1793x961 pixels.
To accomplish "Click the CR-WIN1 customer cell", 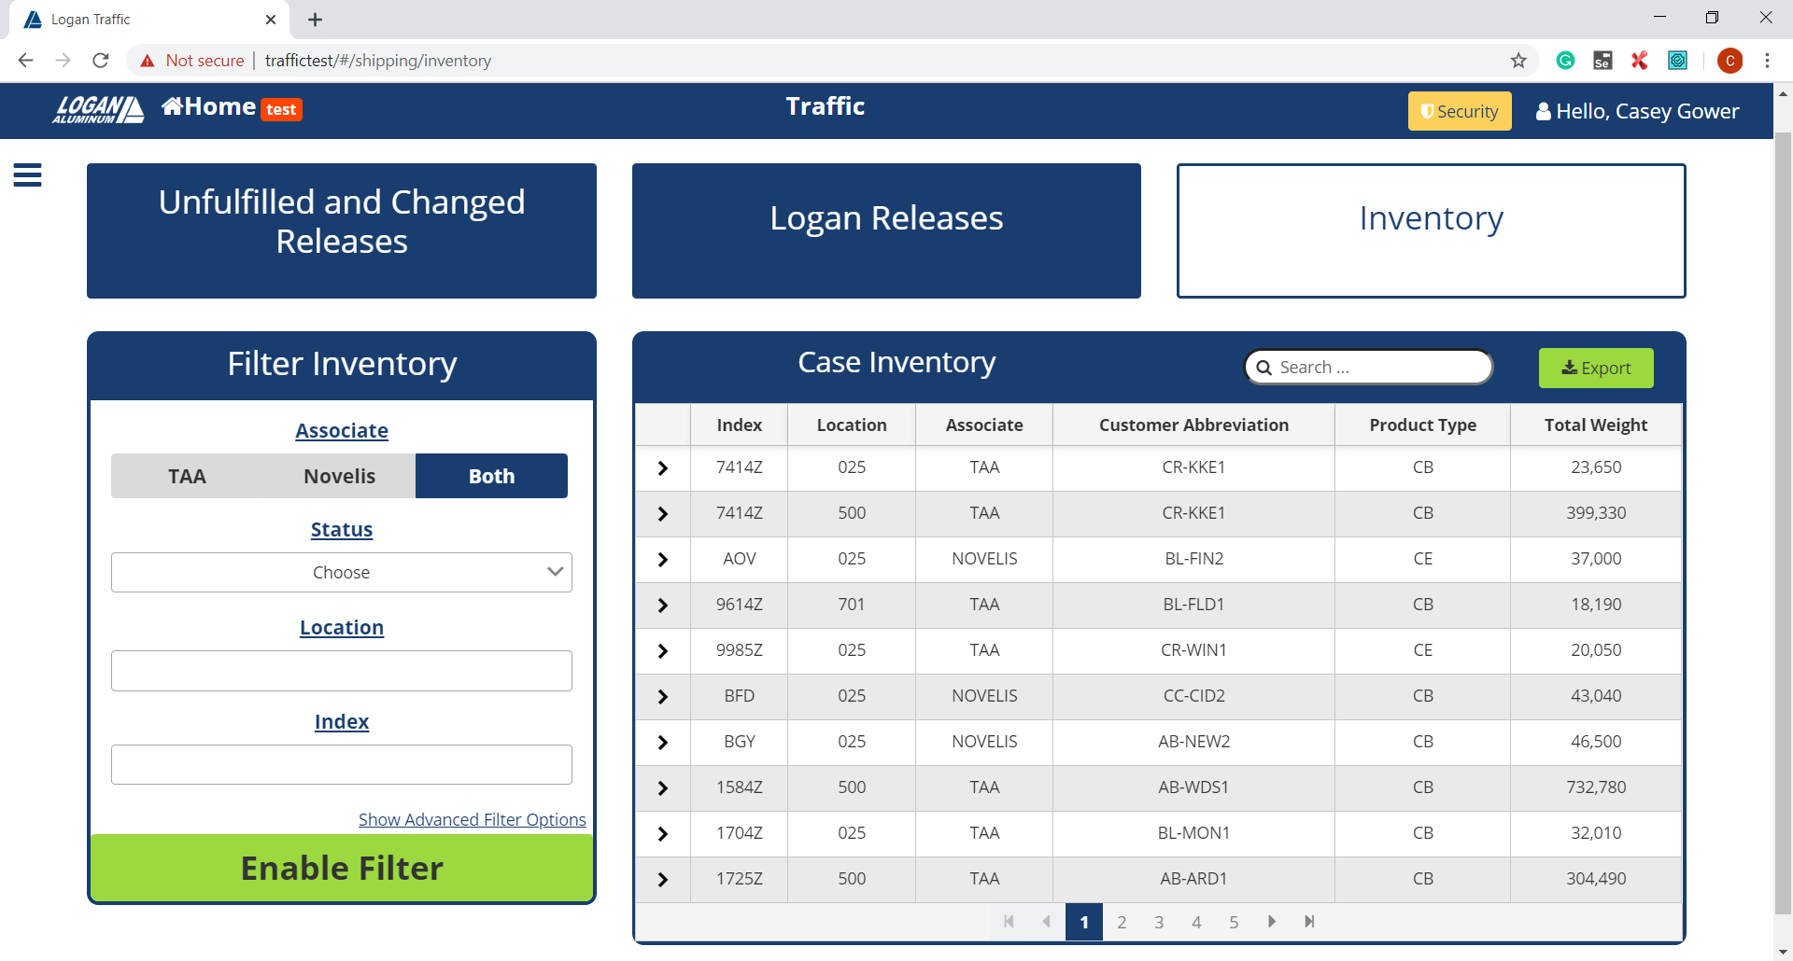I will [1193, 650].
